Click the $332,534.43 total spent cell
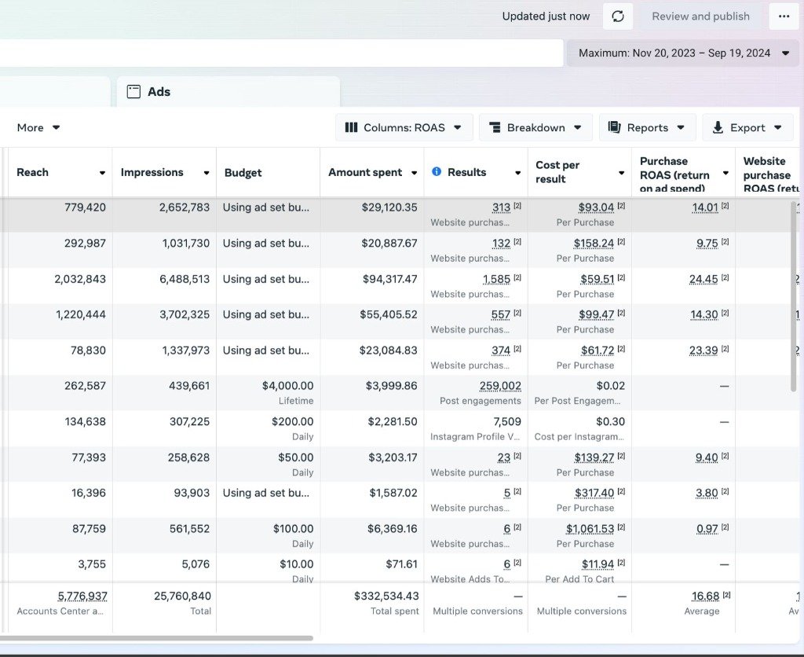This screenshot has height=657, width=804. (386, 596)
